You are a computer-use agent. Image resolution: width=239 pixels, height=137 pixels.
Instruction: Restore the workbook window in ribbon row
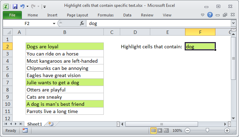[225, 15]
